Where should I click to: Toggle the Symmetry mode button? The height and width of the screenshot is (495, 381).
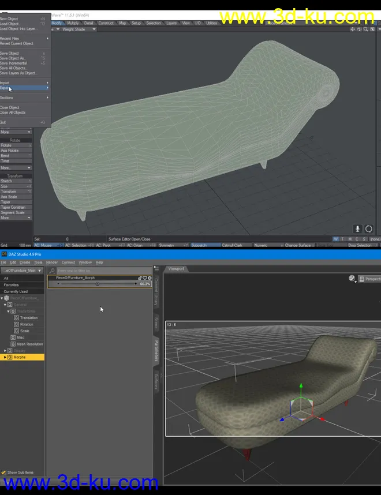pyautogui.click(x=170, y=245)
